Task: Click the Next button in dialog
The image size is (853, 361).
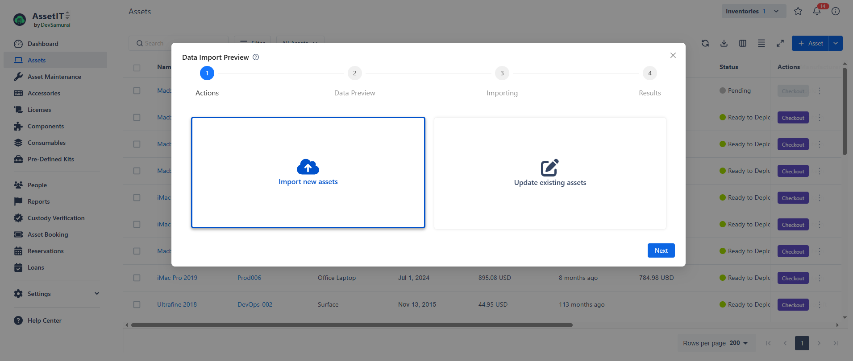Action: pyautogui.click(x=661, y=250)
